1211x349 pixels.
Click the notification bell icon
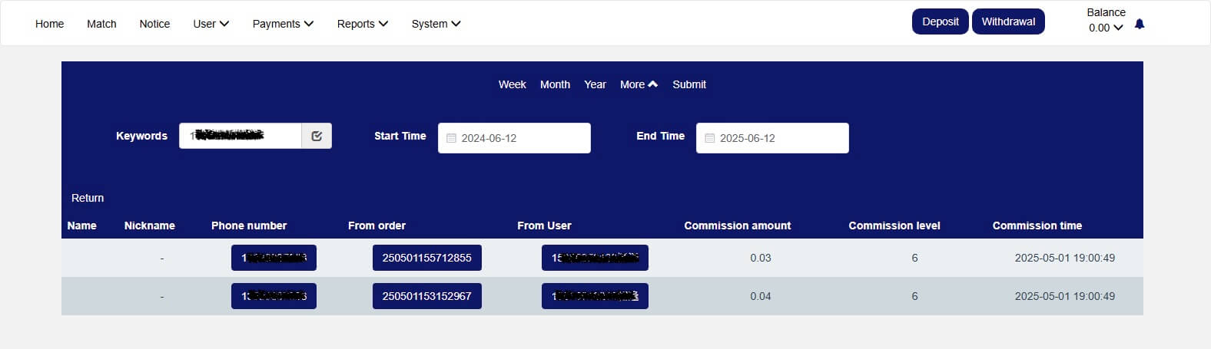[x=1140, y=25]
